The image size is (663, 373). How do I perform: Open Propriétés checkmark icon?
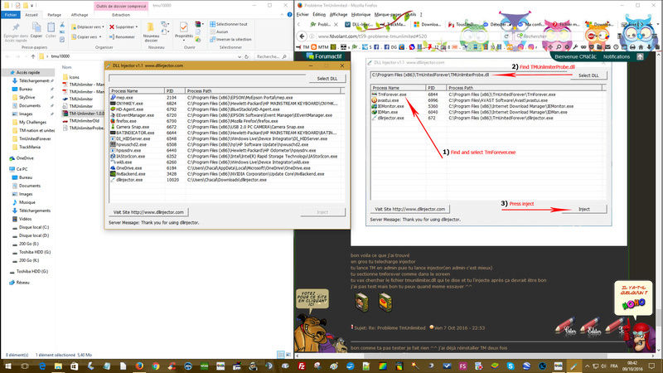pos(183,27)
